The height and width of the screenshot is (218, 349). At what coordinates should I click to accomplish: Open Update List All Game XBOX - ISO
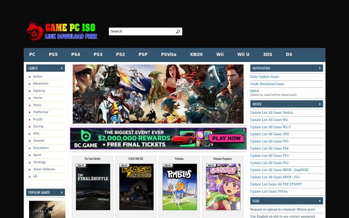pos(275,177)
